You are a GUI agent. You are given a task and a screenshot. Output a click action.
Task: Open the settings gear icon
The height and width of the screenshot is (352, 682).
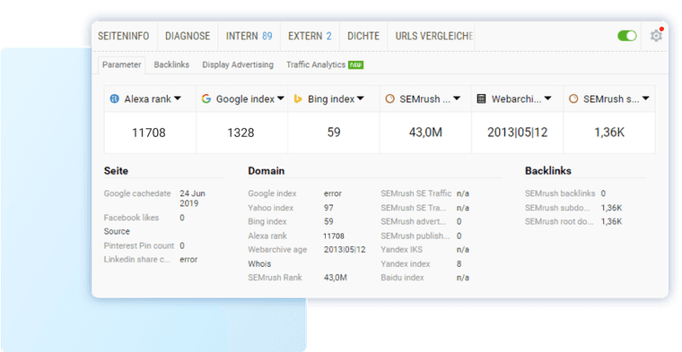coord(656,36)
